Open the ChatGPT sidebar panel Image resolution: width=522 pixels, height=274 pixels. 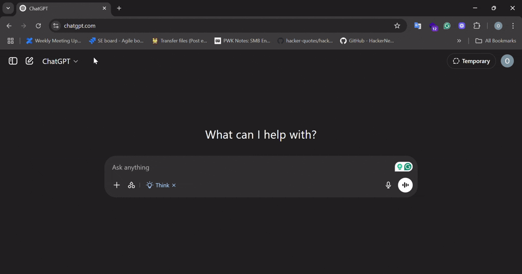[x=13, y=61]
